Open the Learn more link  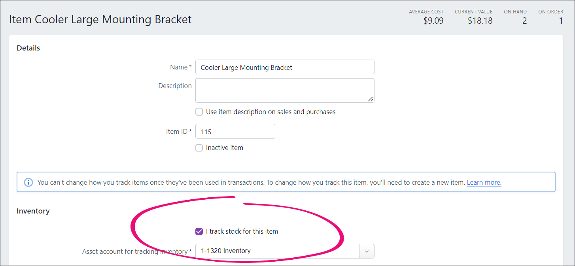pos(484,182)
